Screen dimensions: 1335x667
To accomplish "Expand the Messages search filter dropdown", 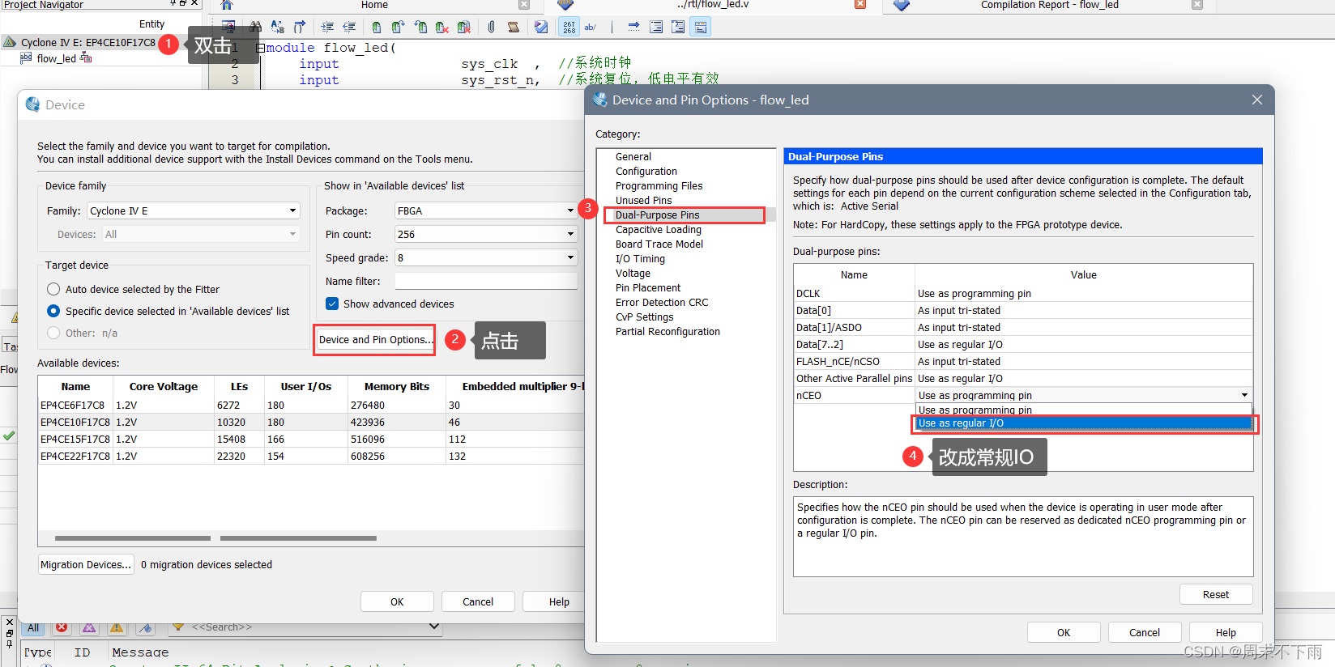I will pos(433,627).
